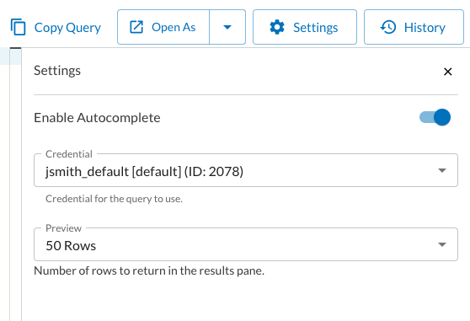
Task: Click the Open As button label
Action: [x=174, y=27]
